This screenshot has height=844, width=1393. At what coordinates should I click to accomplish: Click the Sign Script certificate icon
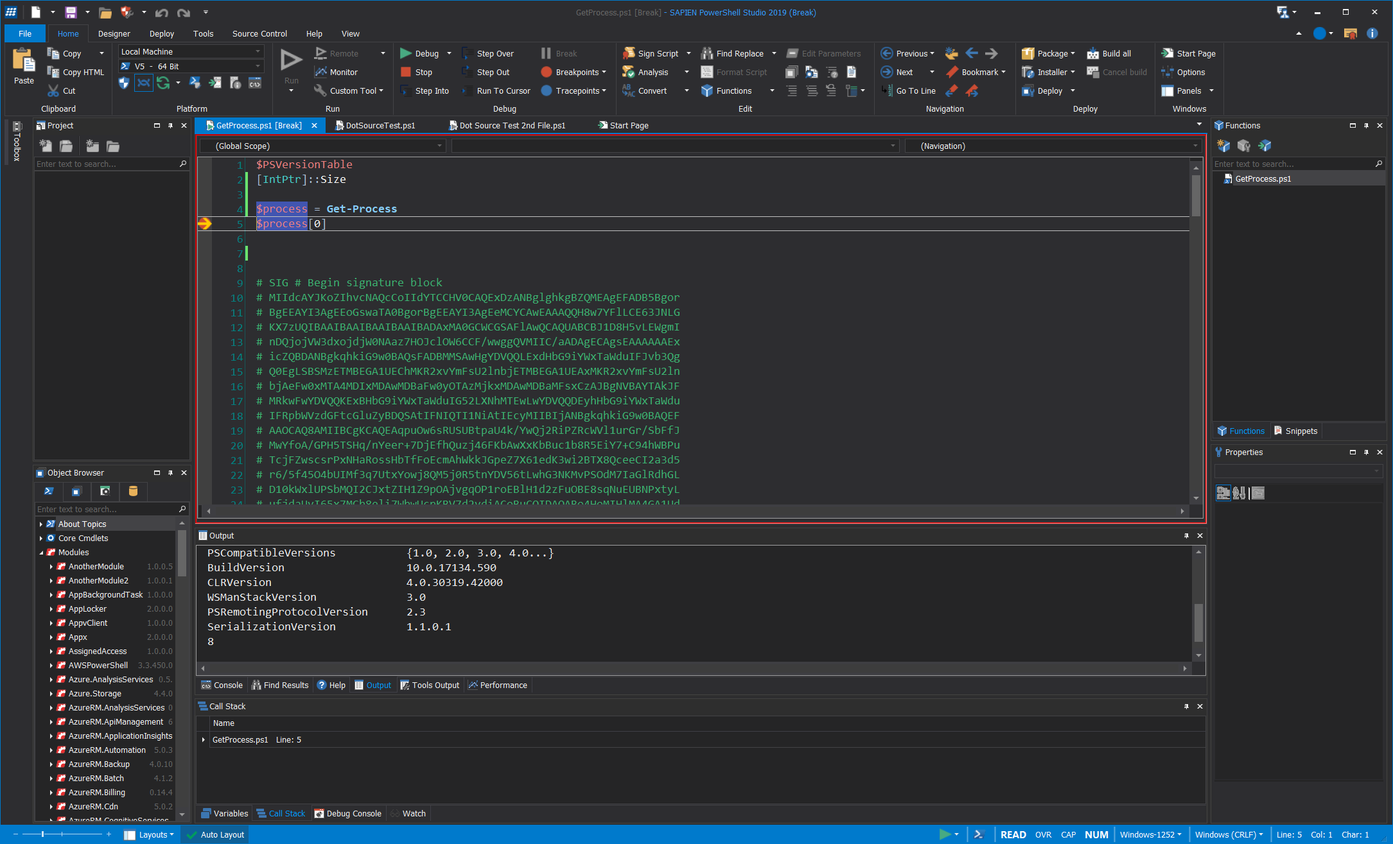[x=629, y=53]
